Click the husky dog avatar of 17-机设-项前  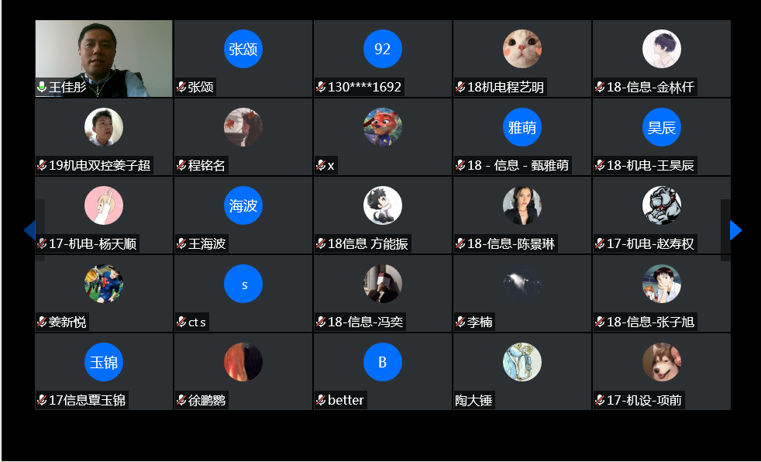662,362
